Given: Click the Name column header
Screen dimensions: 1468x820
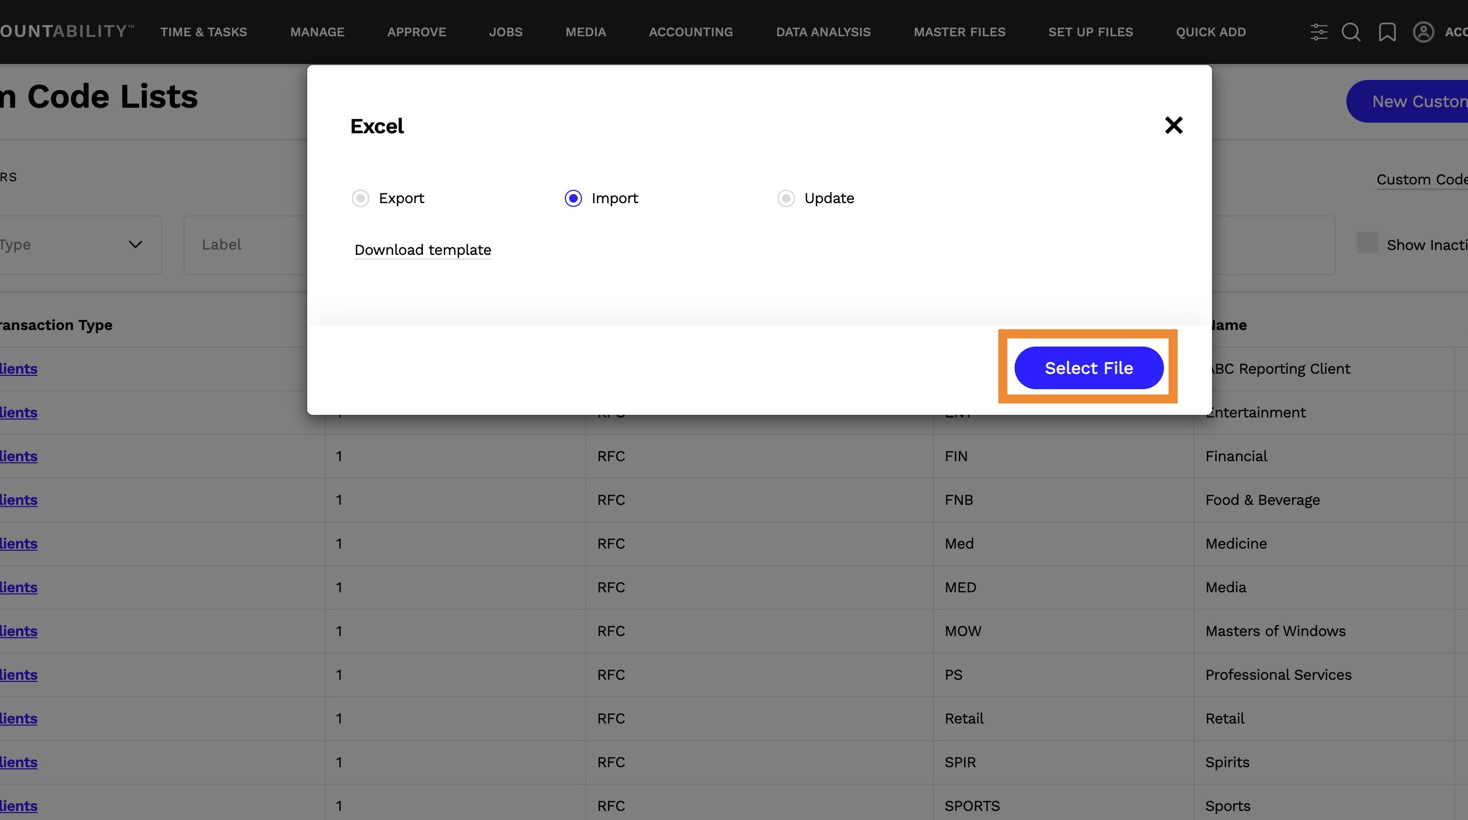Looking at the screenshot, I should coord(1228,325).
